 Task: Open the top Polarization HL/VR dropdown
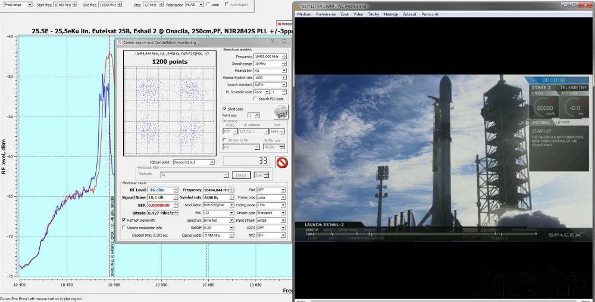200,4
